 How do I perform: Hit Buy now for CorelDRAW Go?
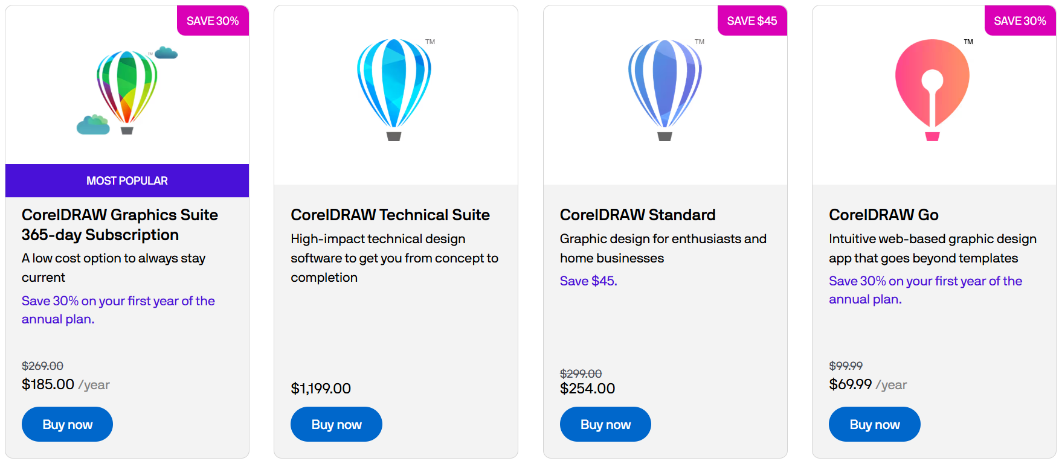pyautogui.click(x=874, y=424)
